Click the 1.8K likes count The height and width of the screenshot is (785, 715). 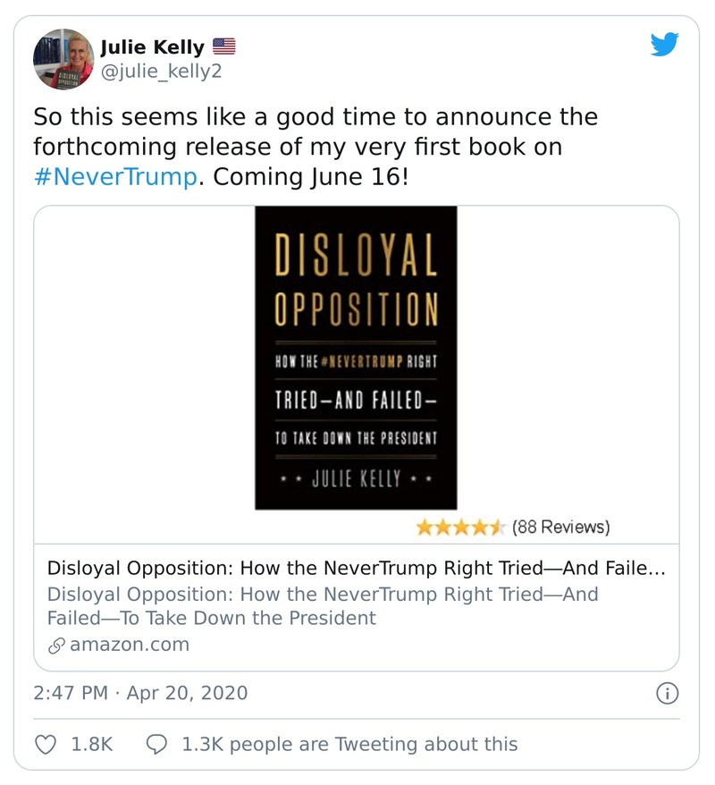pos(91,743)
